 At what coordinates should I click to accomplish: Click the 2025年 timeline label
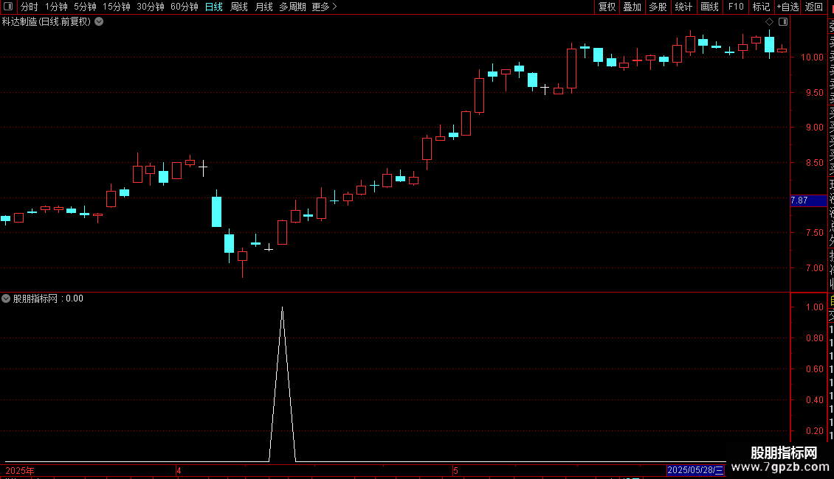(x=20, y=470)
